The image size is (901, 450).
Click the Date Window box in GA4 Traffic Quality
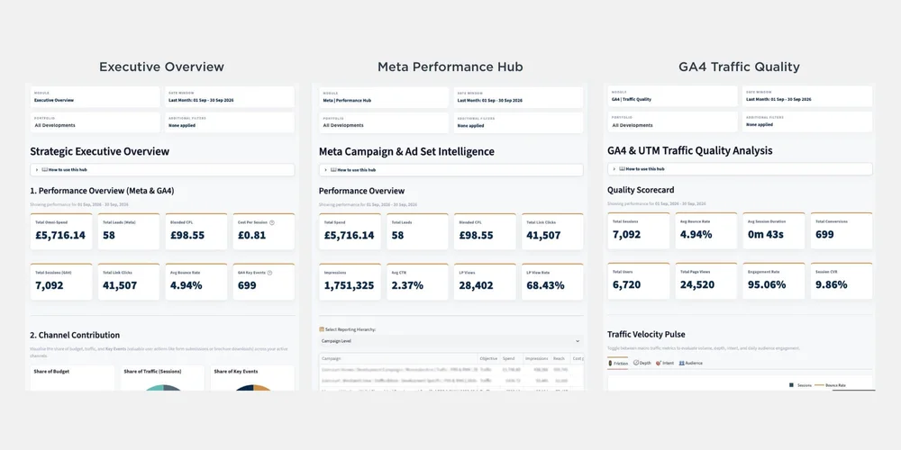pyautogui.click(x=807, y=96)
